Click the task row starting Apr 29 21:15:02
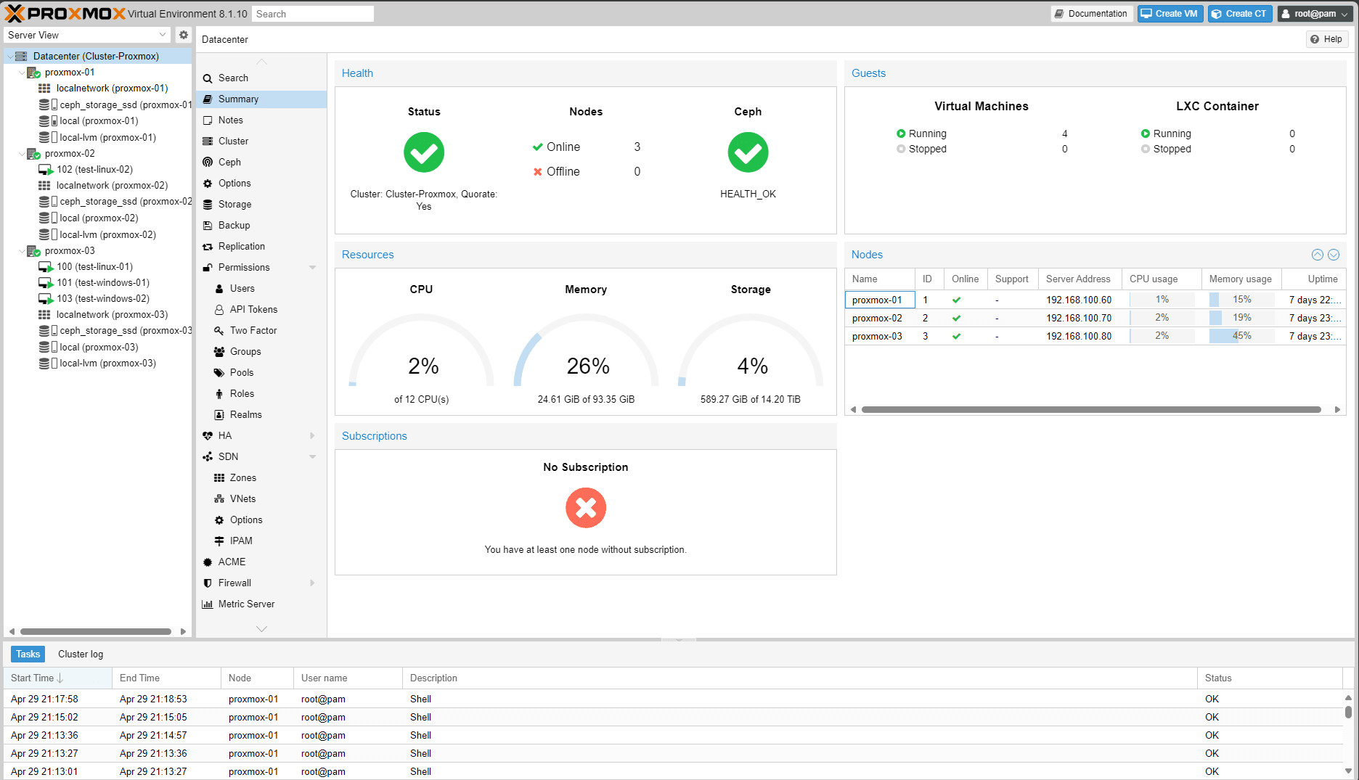 pyautogui.click(x=673, y=718)
